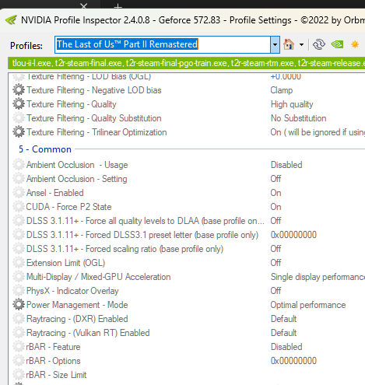
Task: Click gear icon for Ambient Occlusion Setting
Action: point(19,179)
